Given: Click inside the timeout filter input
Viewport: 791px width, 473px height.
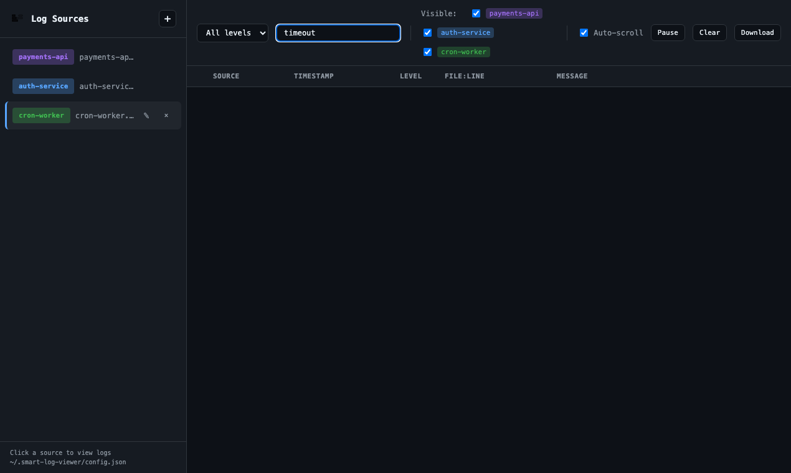Looking at the screenshot, I should pos(338,32).
